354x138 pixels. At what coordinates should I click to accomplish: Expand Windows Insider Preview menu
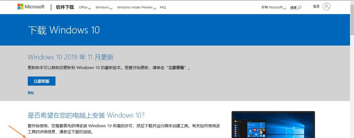136,8
